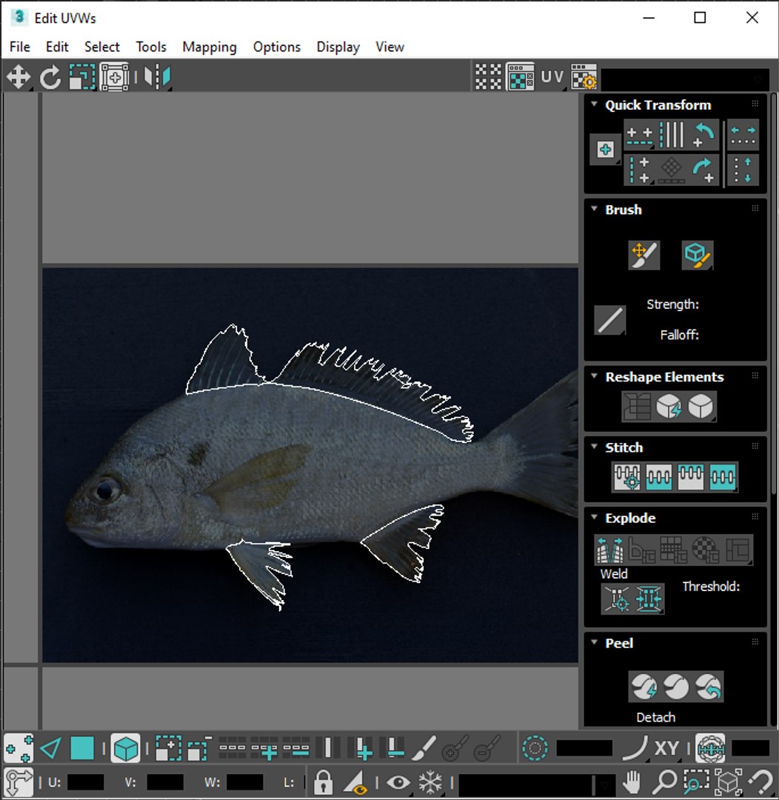Toggle Freeze Selected snowflake icon
779x800 pixels.
[x=430, y=781]
